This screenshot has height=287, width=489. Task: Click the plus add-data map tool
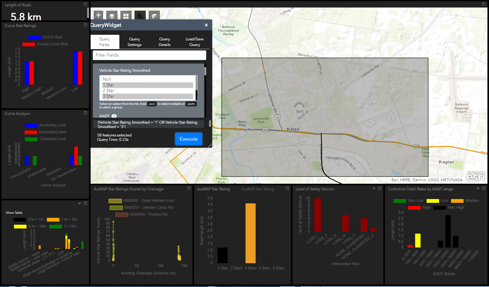click(x=98, y=15)
